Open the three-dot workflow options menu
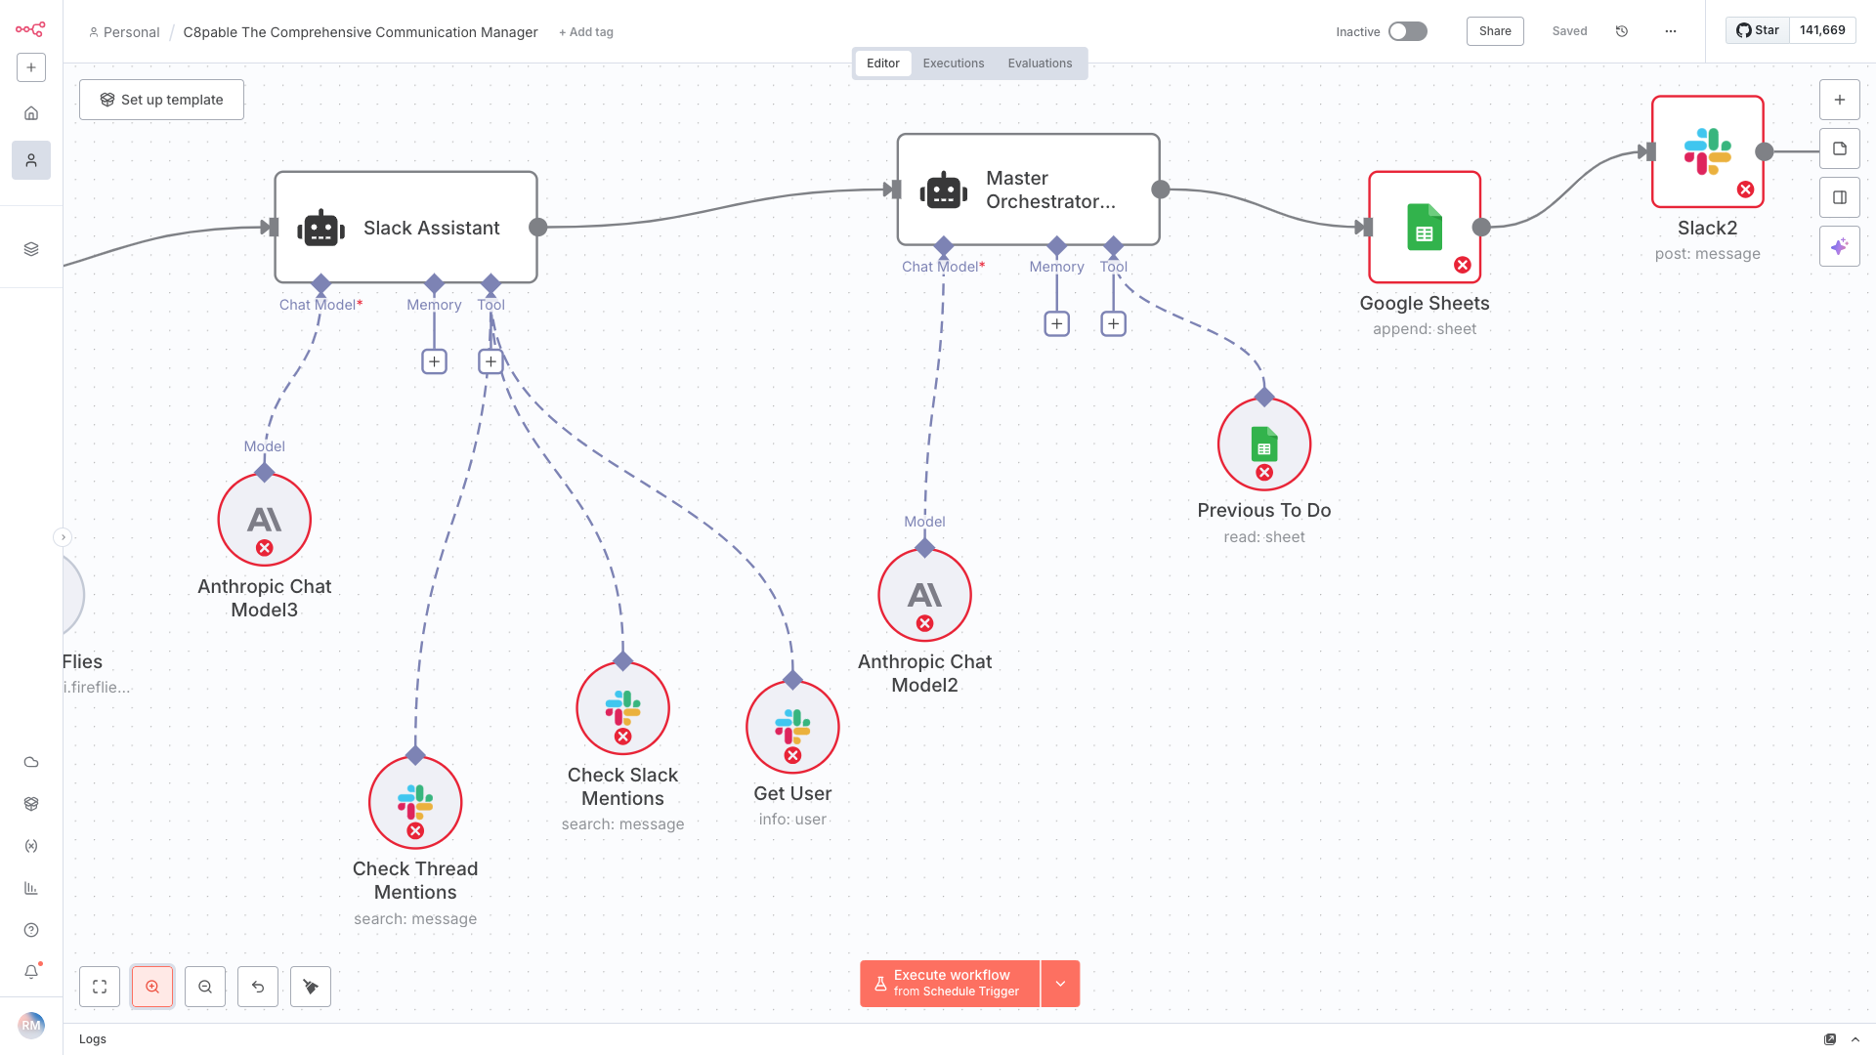Screen dimensions: 1876x1055 coord(1671,31)
